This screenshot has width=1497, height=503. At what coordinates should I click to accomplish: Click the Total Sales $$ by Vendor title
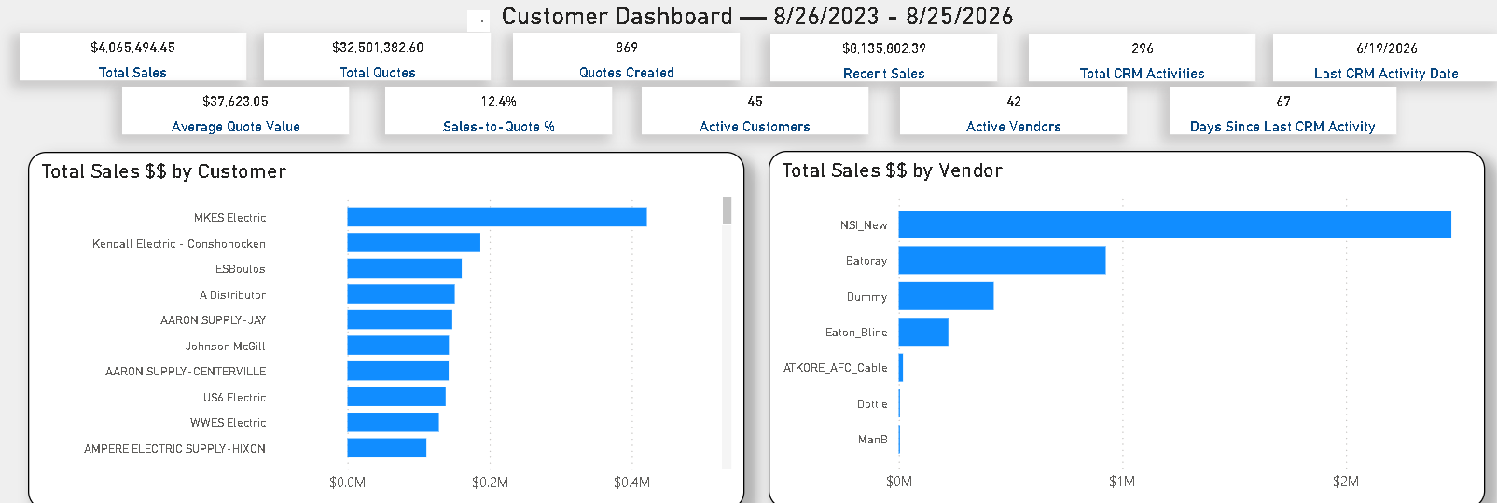(x=893, y=170)
